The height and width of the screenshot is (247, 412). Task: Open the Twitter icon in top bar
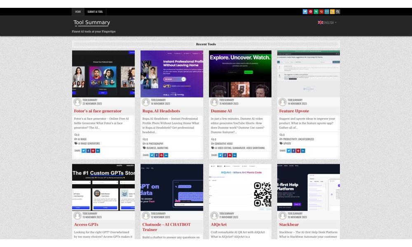pos(305,12)
